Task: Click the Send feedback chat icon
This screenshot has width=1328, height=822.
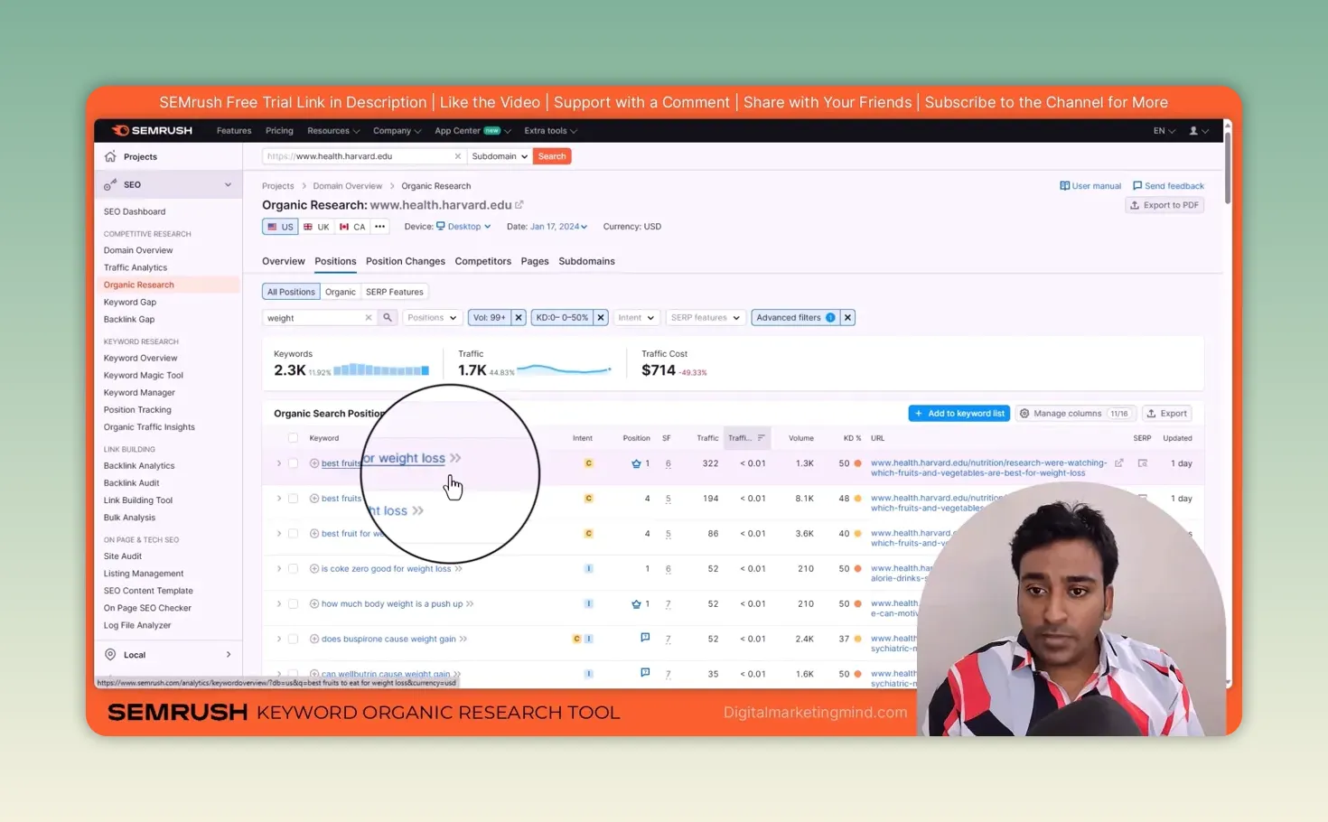Action: coord(1137,186)
